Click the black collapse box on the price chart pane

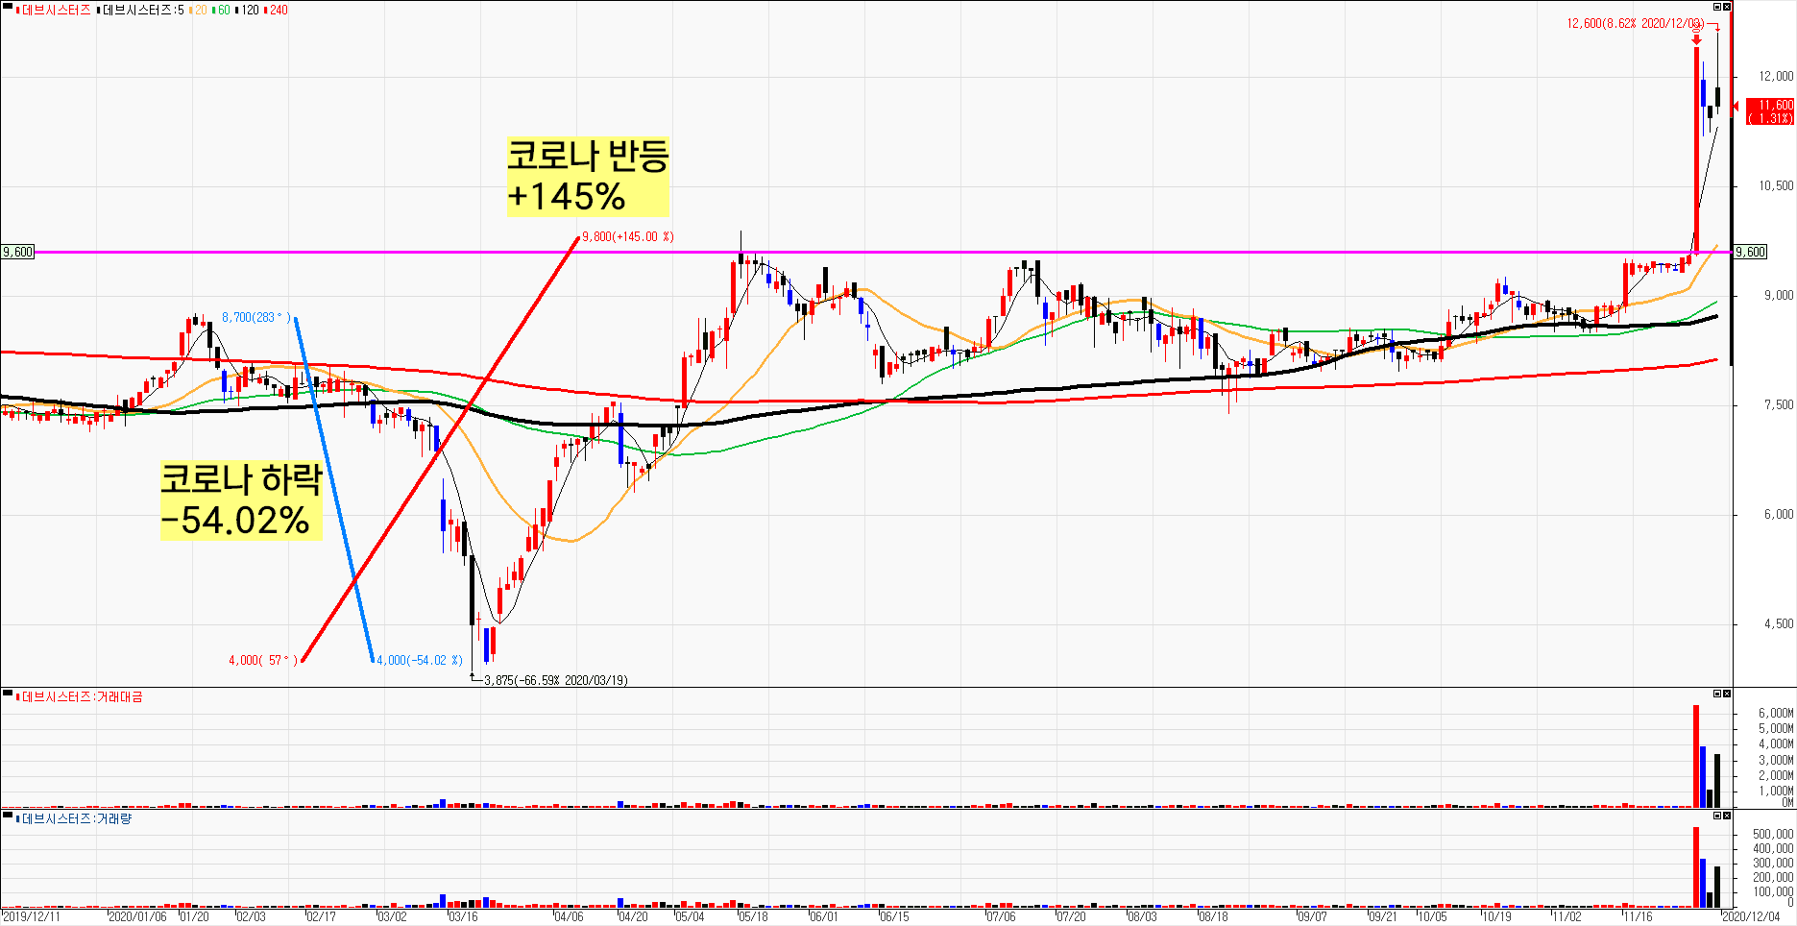pos(8,8)
